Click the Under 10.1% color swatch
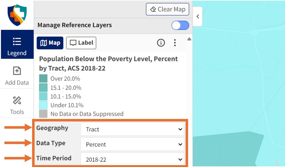Viewport: 285px width, 167px height. point(43,105)
